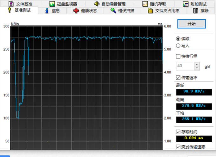Click the Folder Usage folder icon
This screenshot has width=216, height=157.
[151, 11]
